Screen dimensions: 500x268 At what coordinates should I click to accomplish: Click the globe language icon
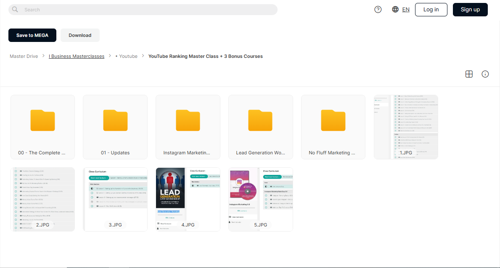pos(395,10)
